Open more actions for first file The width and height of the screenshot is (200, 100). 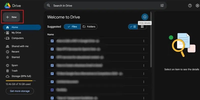143,41
